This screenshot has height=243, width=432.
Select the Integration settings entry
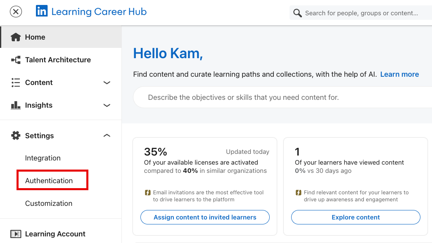click(x=43, y=158)
